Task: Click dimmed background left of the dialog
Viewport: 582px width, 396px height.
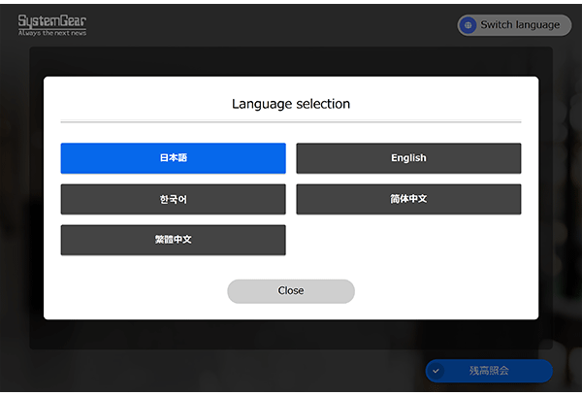Action: (19, 194)
